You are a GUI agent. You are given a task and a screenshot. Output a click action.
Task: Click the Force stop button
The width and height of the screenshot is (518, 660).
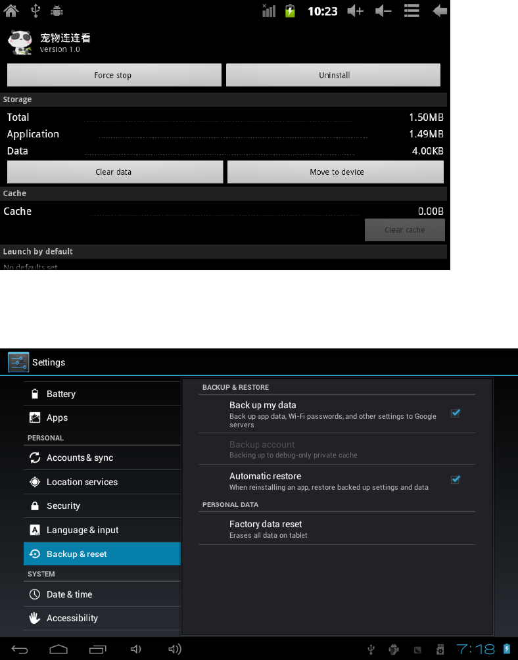coord(114,75)
